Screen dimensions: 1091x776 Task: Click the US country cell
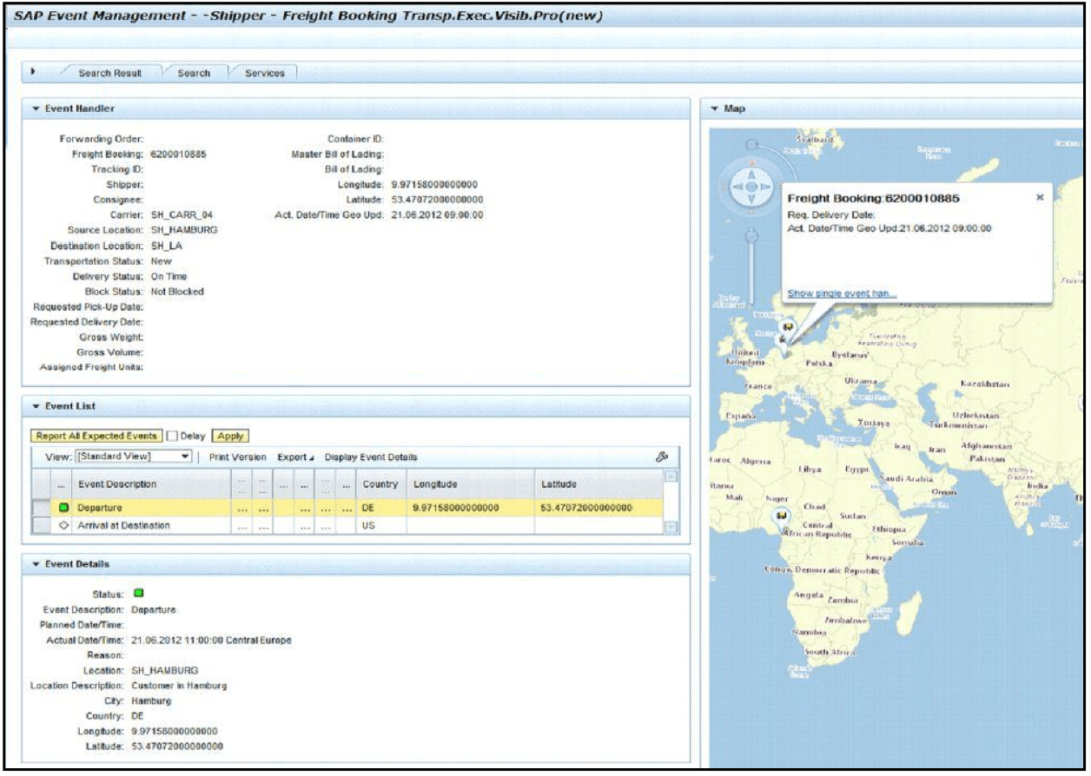pos(380,526)
